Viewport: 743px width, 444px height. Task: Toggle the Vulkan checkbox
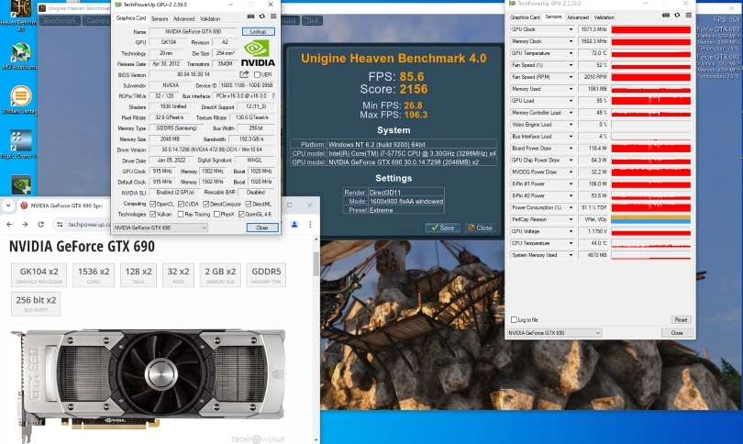tap(152, 214)
